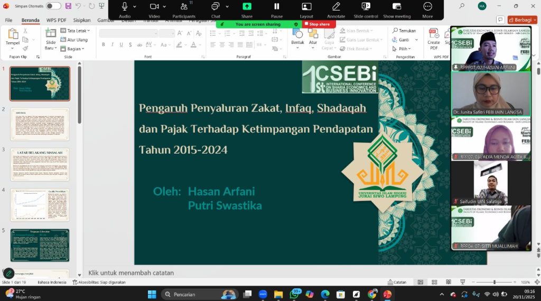
Task: Click Stop share button
Action: pos(319,24)
